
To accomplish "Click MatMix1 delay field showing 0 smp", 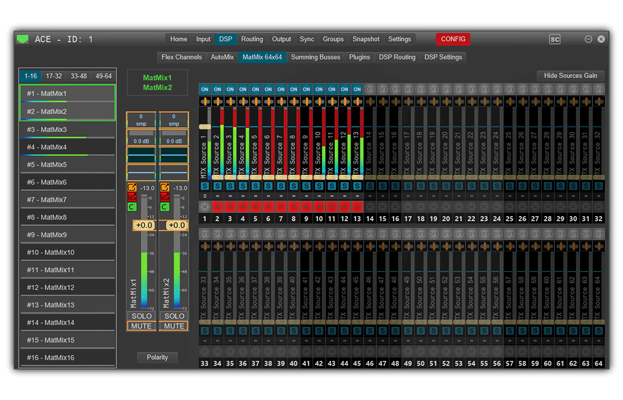I will 141,120.
